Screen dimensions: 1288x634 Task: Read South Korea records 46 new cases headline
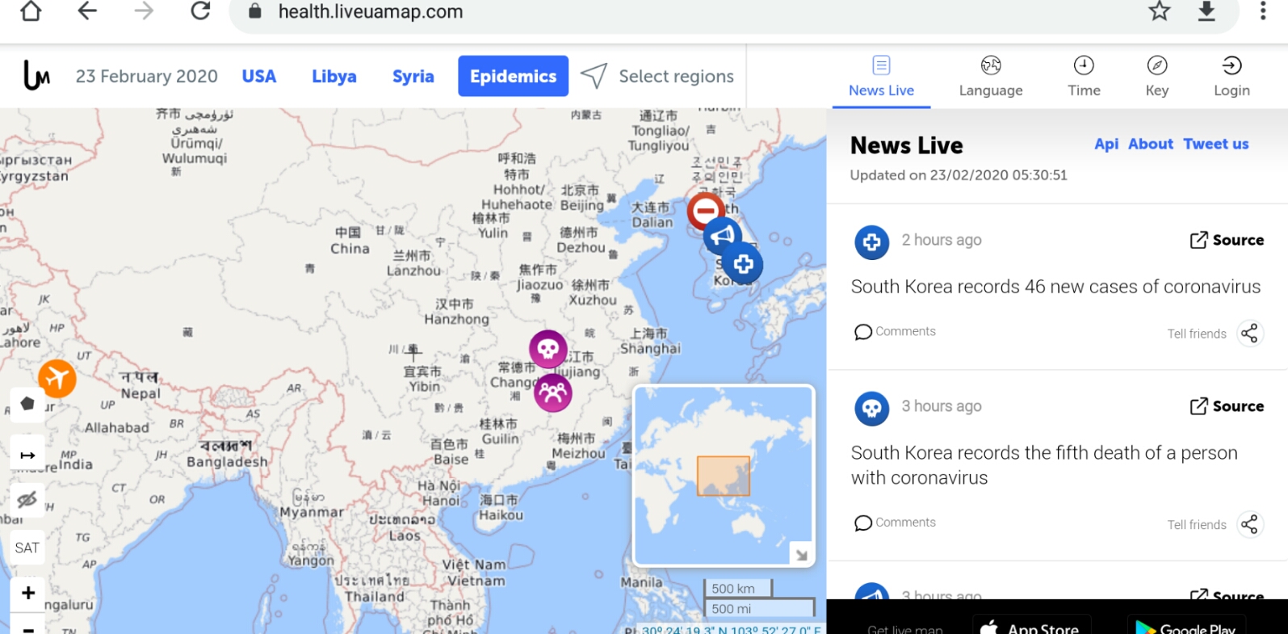pyautogui.click(x=1055, y=287)
